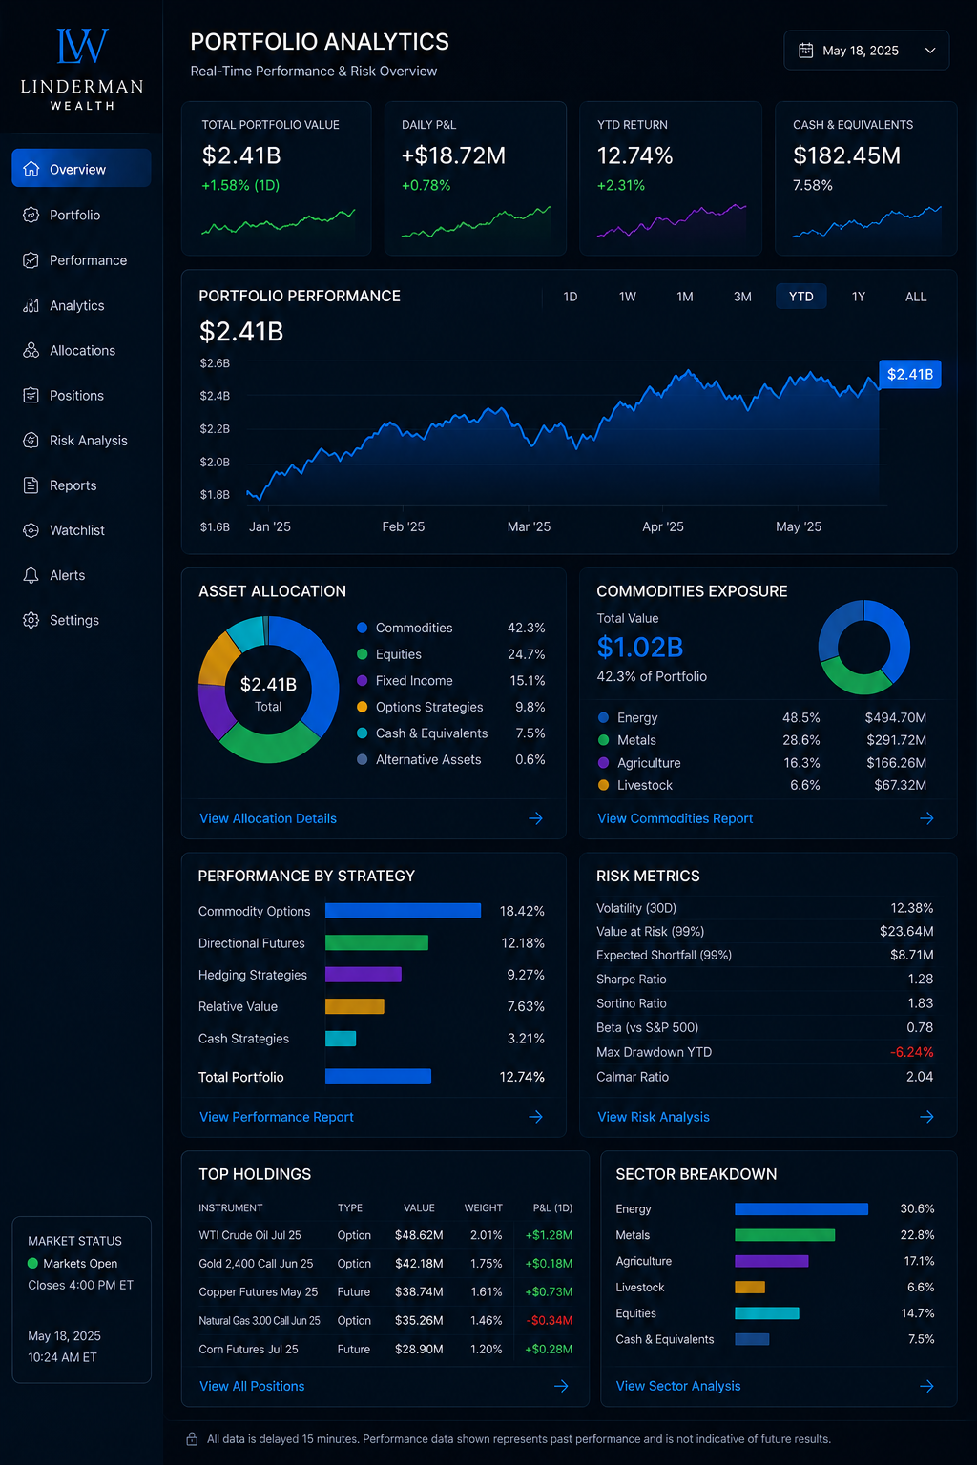The width and height of the screenshot is (977, 1465).
Task: Click arrow icon beside View Risk Analysis
Action: tap(926, 1117)
